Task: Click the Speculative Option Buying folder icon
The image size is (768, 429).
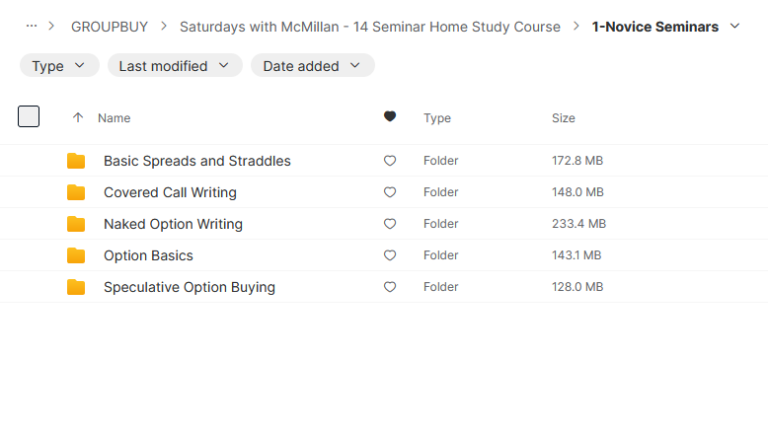Action: pyautogui.click(x=76, y=287)
